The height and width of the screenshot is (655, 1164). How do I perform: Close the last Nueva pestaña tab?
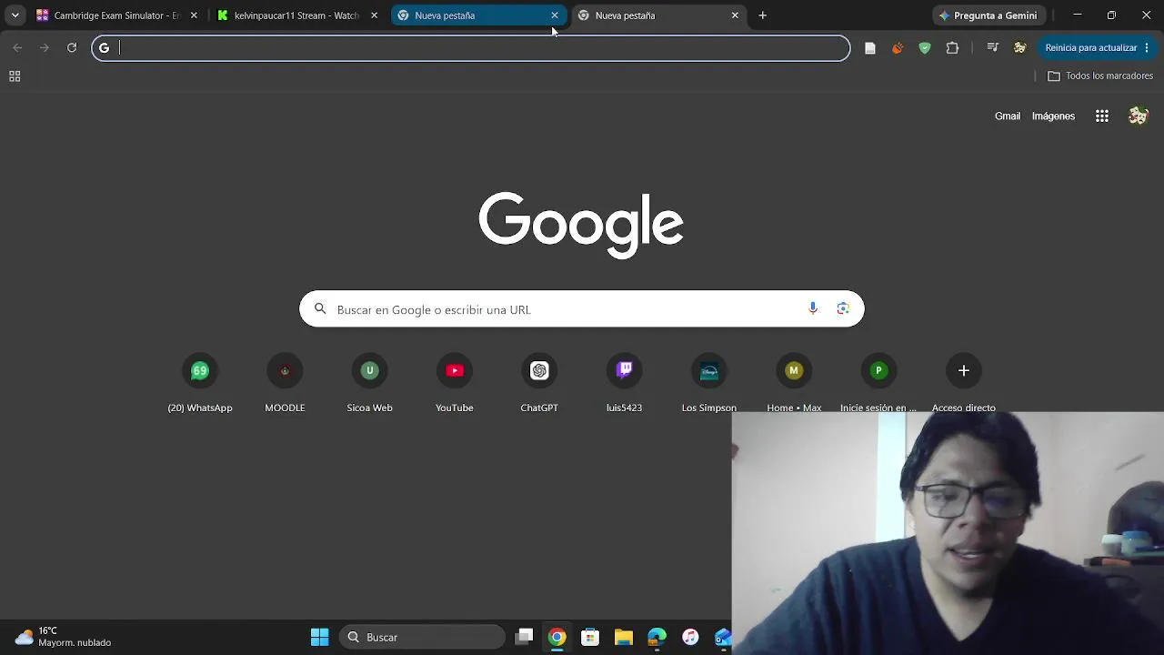click(735, 15)
